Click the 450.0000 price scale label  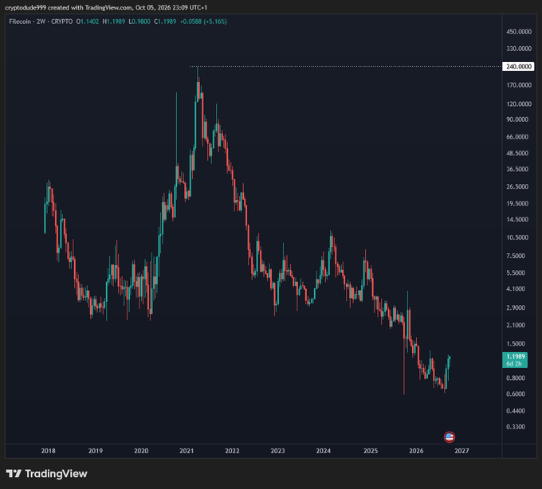click(519, 32)
